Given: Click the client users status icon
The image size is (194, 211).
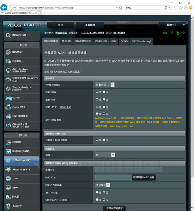Looking at the screenshot, I should point(172,33).
